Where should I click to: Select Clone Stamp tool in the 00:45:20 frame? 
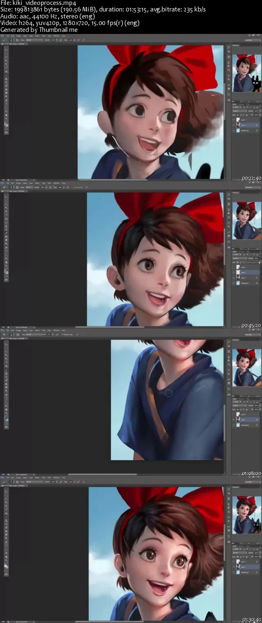[6, 226]
